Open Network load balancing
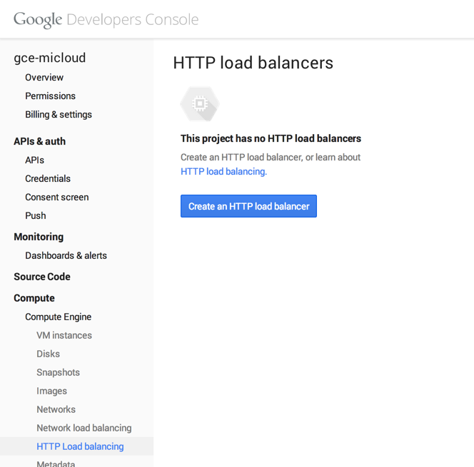This screenshot has width=474, height=467. (x=84, y=428)
